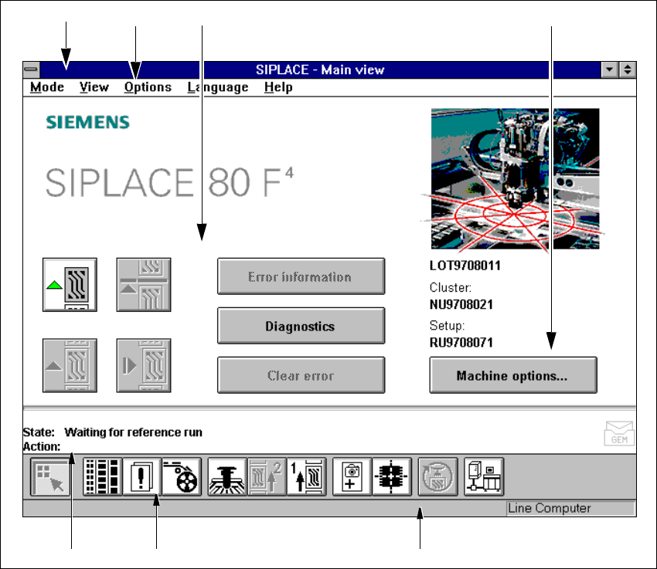Click the camera with plus toolbar icon
This screenshot has height=569, width=657.
(352, 477)
